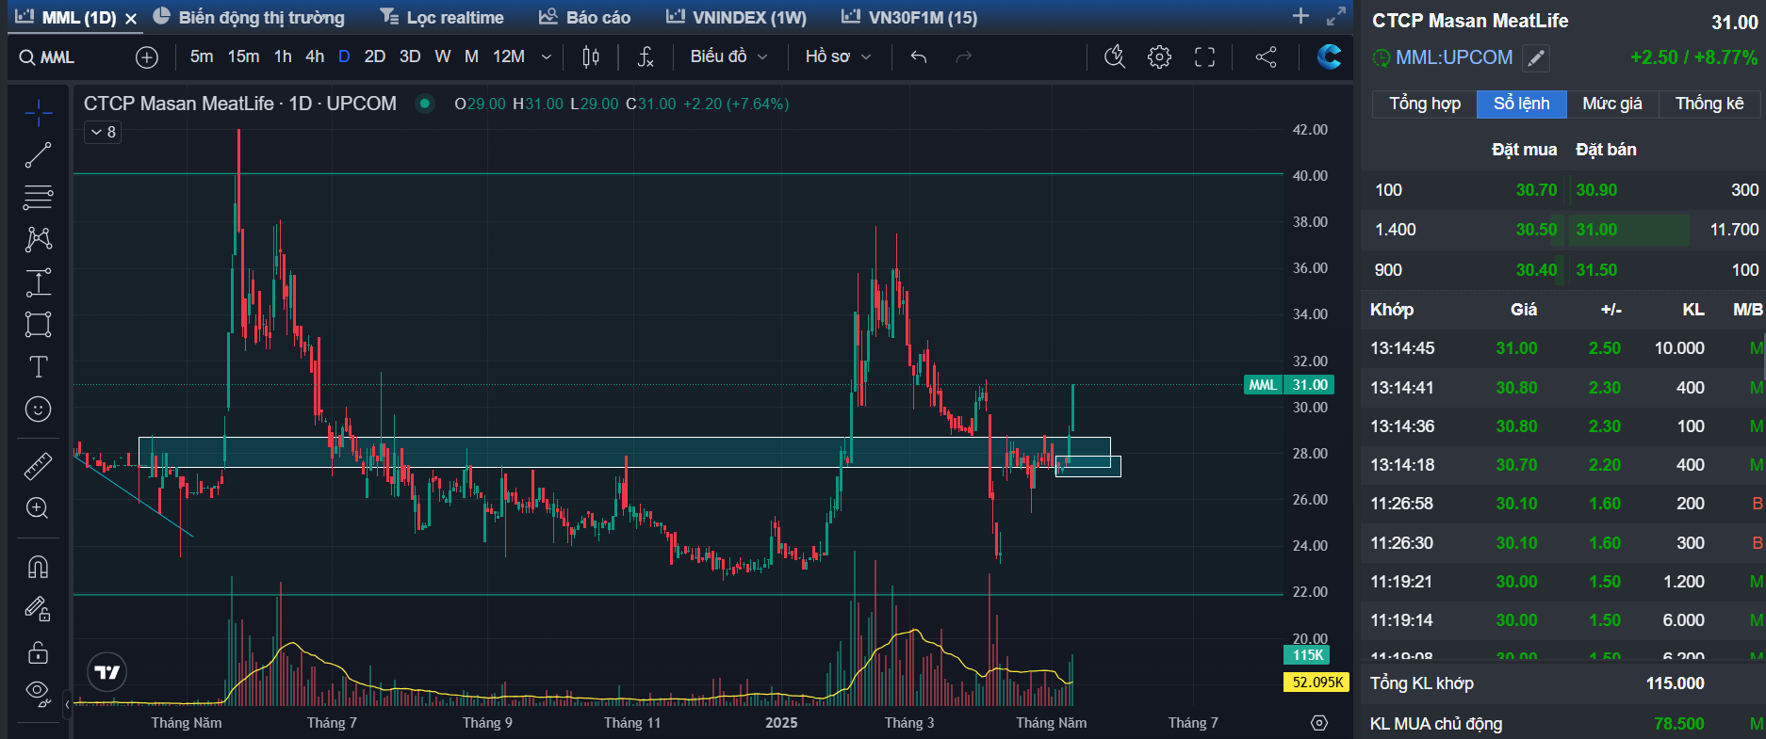Open chart settings gear
The image size is (1766, 739).
[x=1160, y=57]
